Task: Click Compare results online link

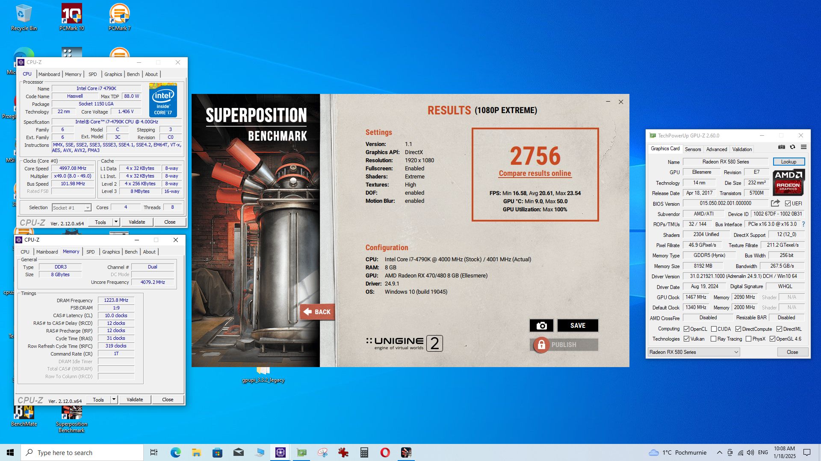Action: [535, 173]
